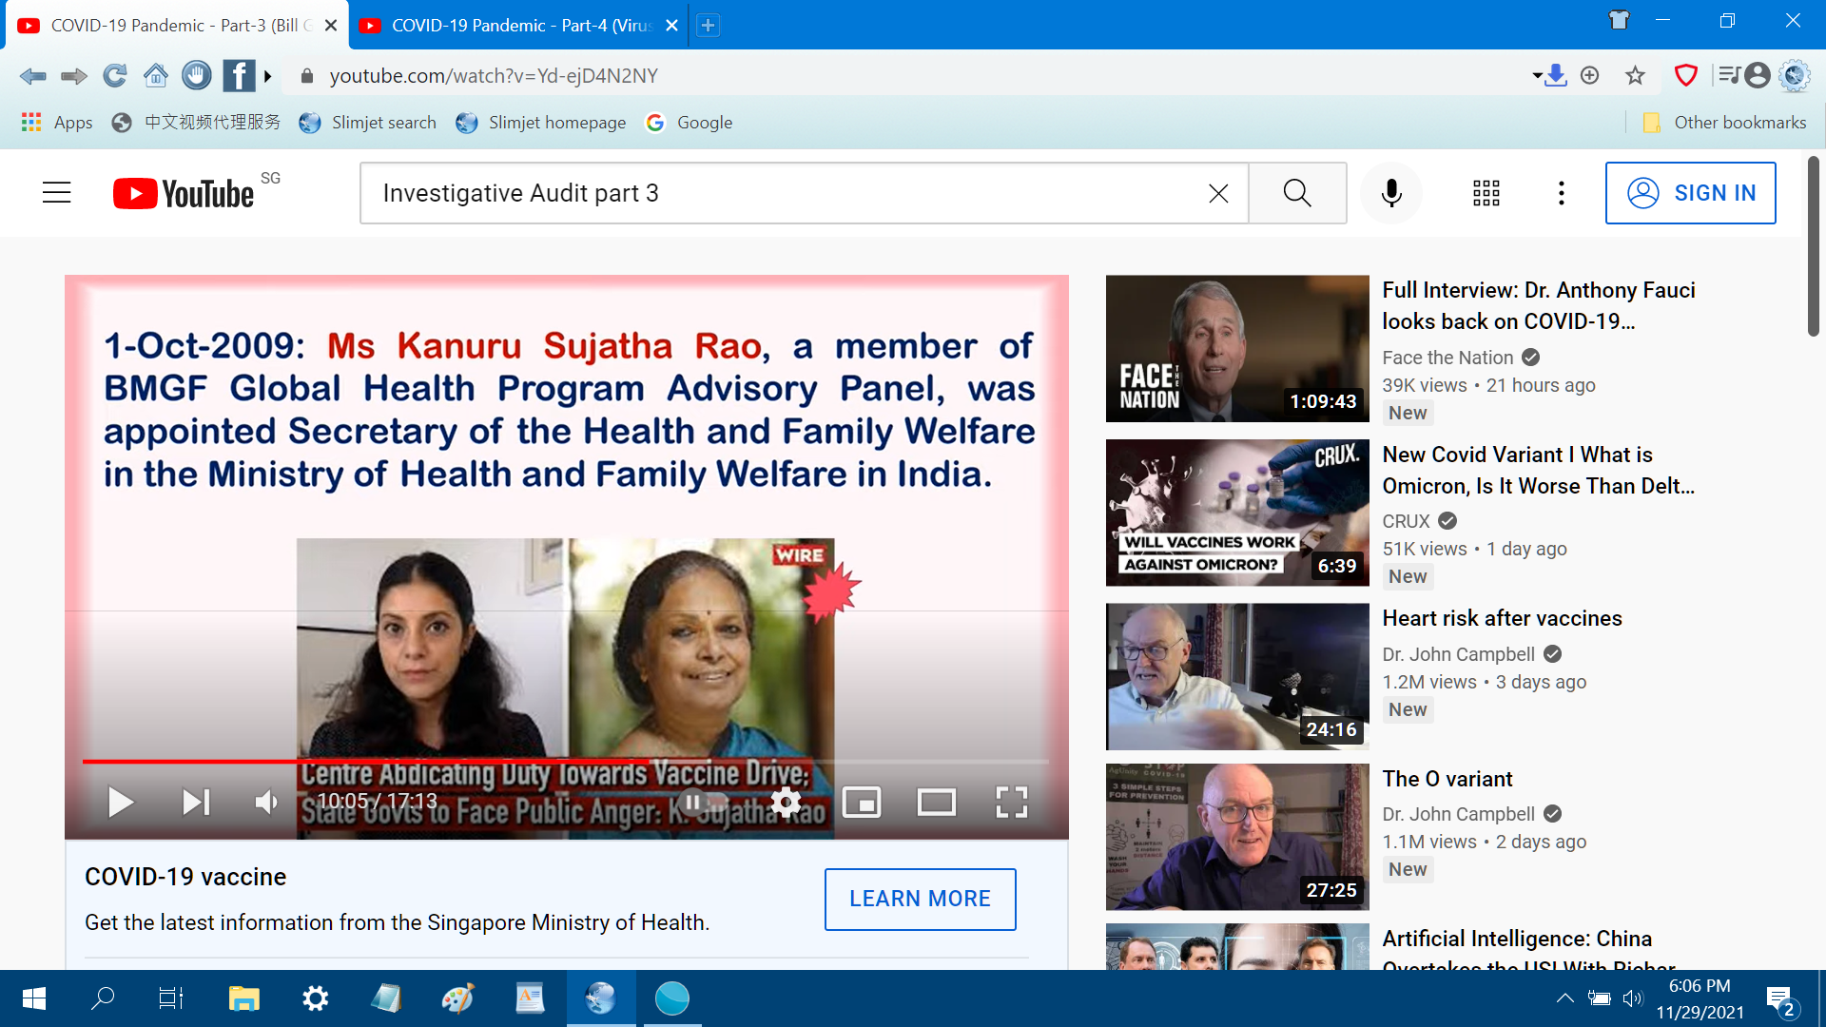Click the browser back arrow
1826x1027 pixels.
pyautogui.click(x=32, y=76)
